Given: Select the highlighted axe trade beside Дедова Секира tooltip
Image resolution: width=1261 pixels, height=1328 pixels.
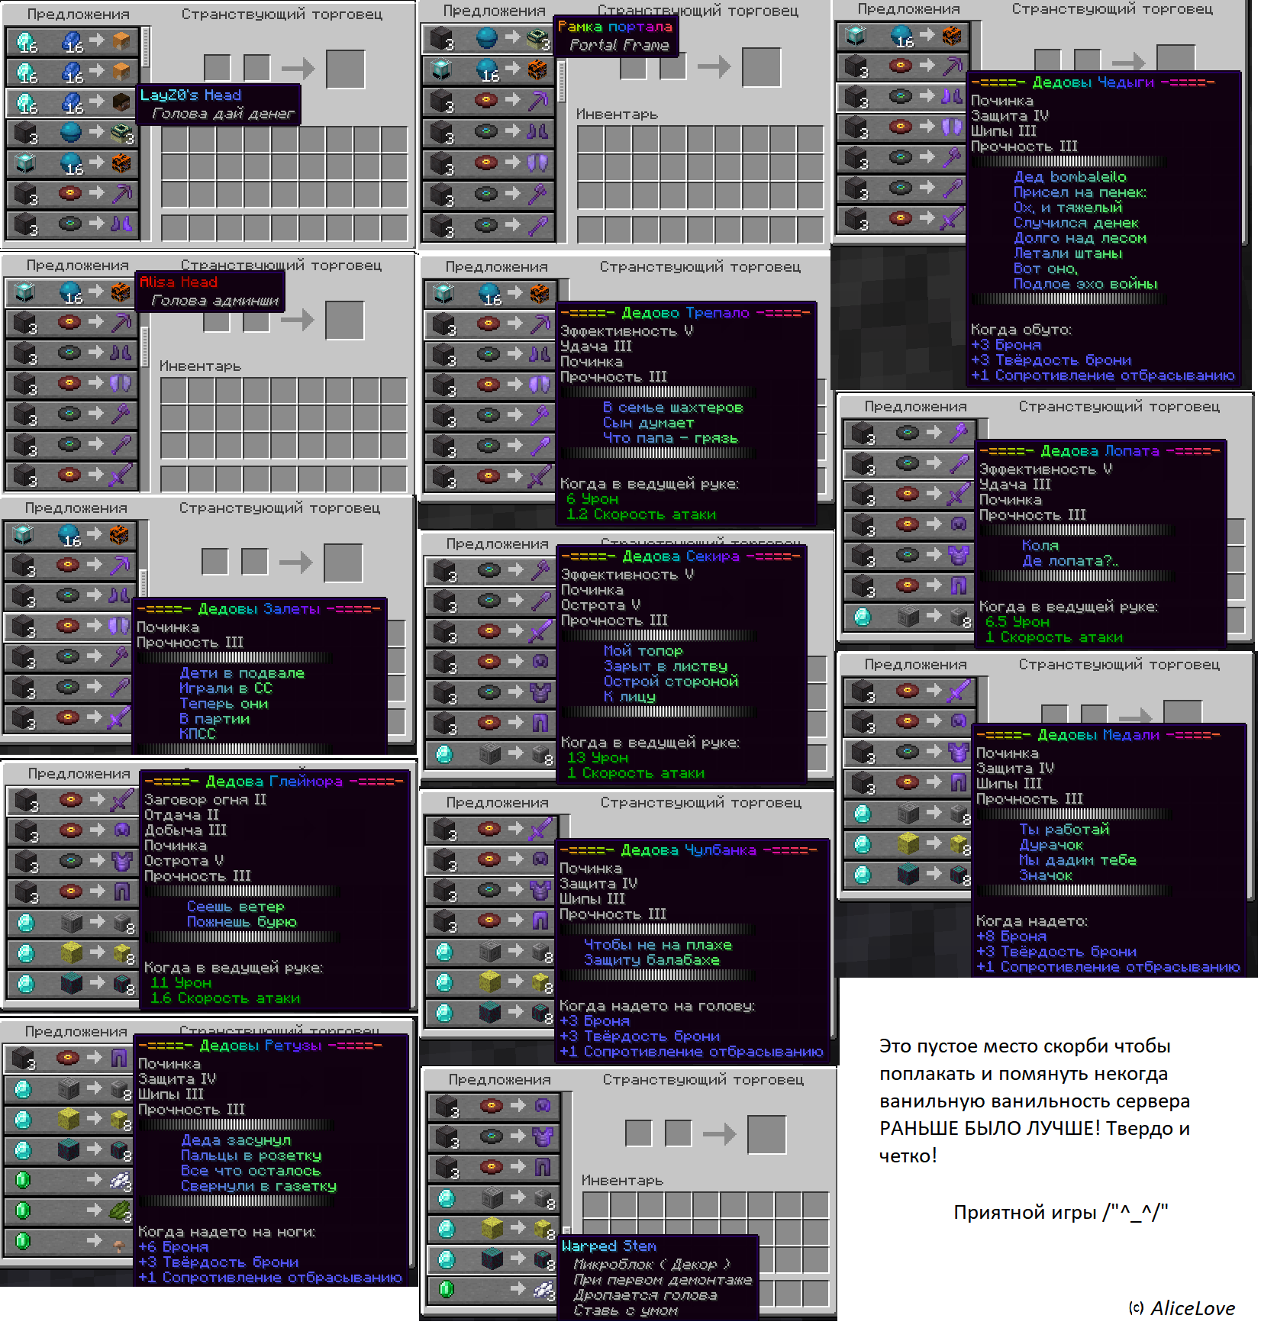Looking at the screenshot, I should point(491,570).
